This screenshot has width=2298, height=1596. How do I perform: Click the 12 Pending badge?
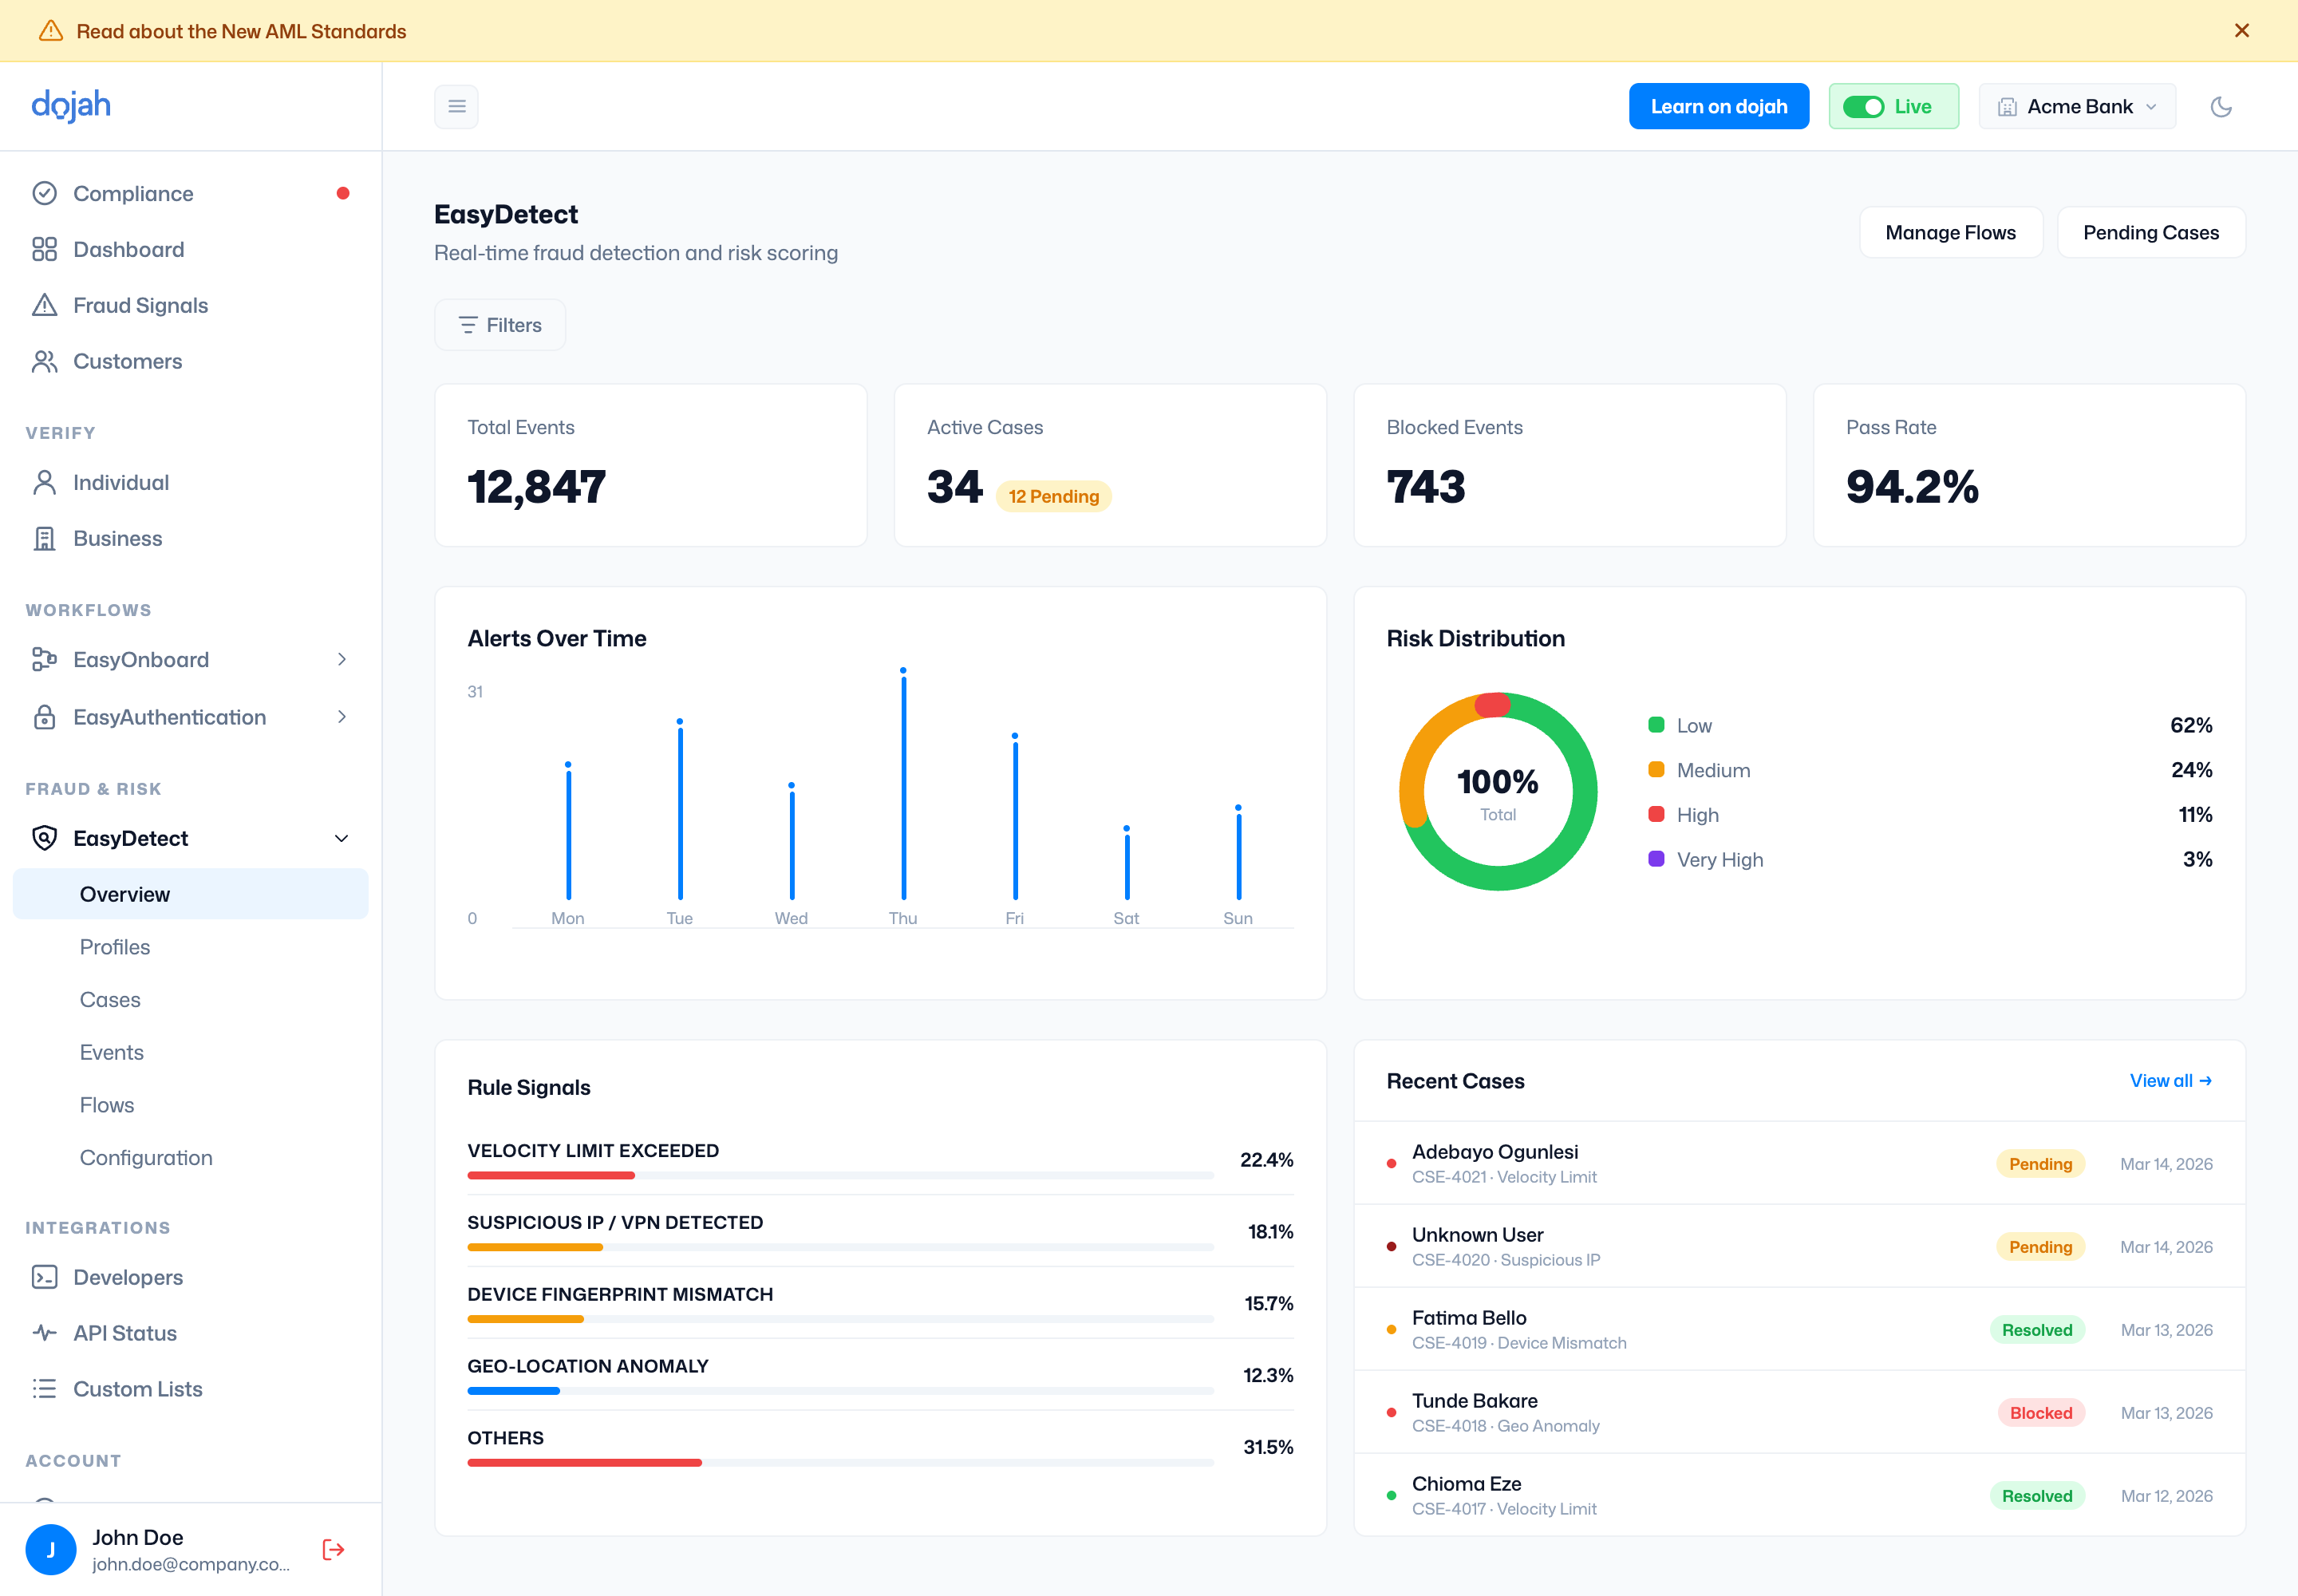point(1053,496)
